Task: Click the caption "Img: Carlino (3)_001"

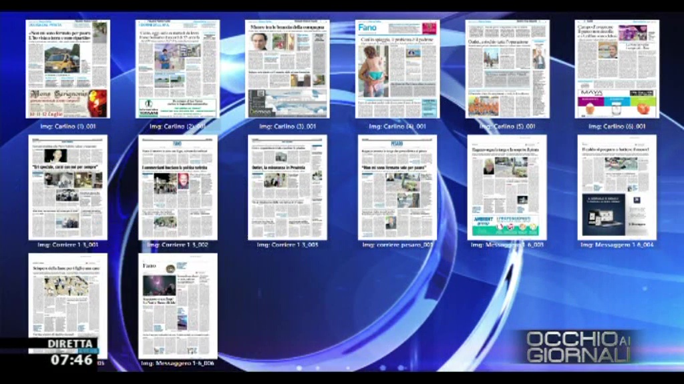Action: coord(287,126)
